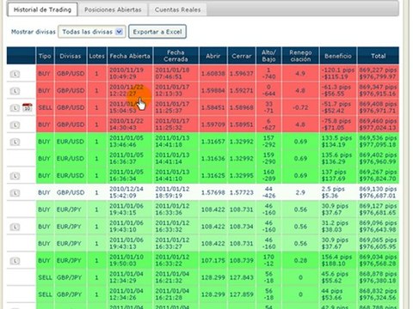Select open price cell 1.31636
Screen dimensions: 413x309
click(213, 159)
